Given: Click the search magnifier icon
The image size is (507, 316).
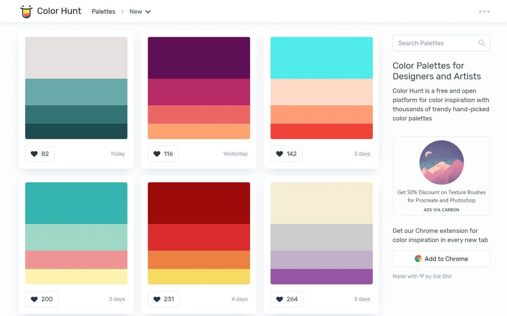Looking at the screenshot, I should tap(482, 43).
